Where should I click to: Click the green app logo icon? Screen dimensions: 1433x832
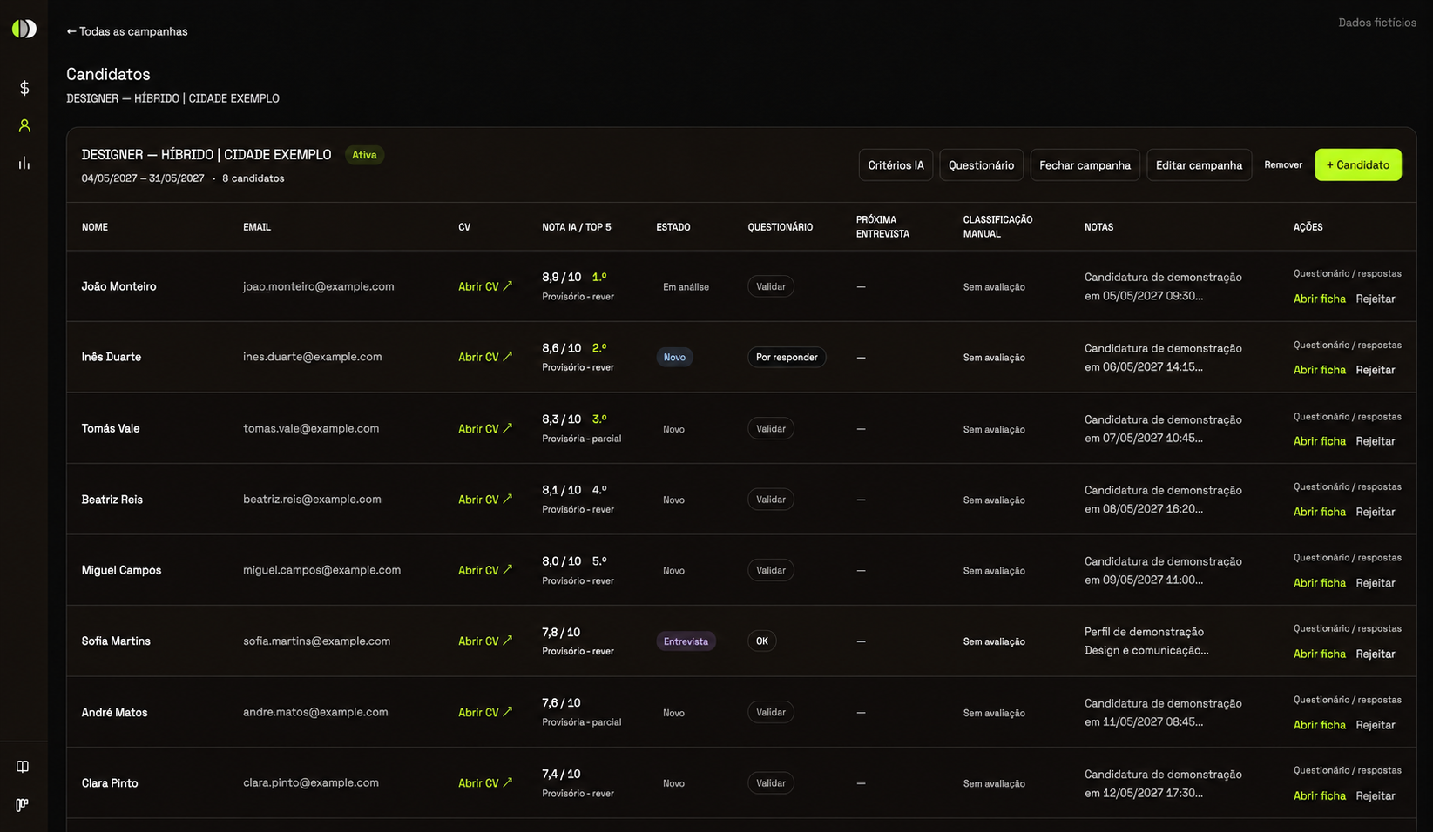[x=24, y=29]
